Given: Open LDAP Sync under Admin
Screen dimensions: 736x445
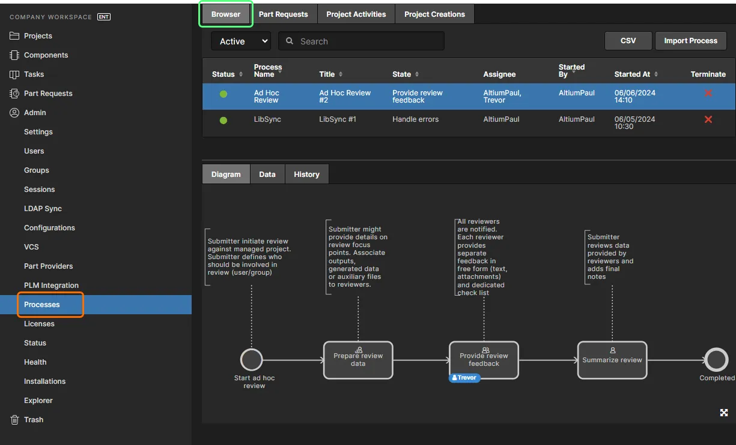Looking at the screenshot, I should click(x=43, y=209).
